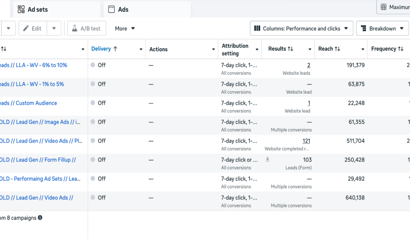Screen dimensions: 410x239
Task: Open the Columns: Performance and clicks dropdown
Action: click(301, 29)
